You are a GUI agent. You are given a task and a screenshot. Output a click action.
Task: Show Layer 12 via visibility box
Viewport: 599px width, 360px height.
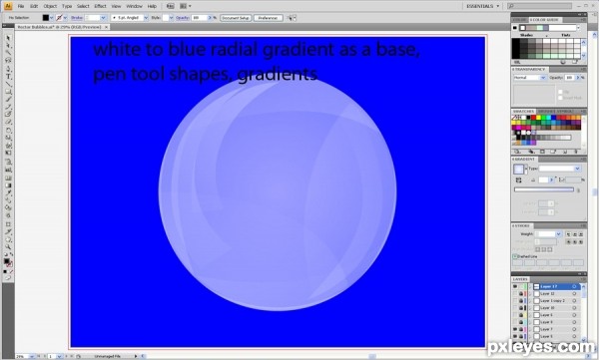(515, 293)
